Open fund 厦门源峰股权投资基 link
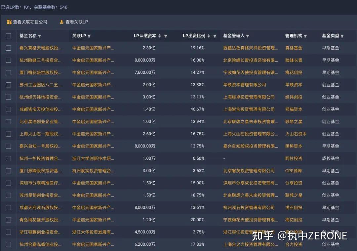 coord(40,171)
